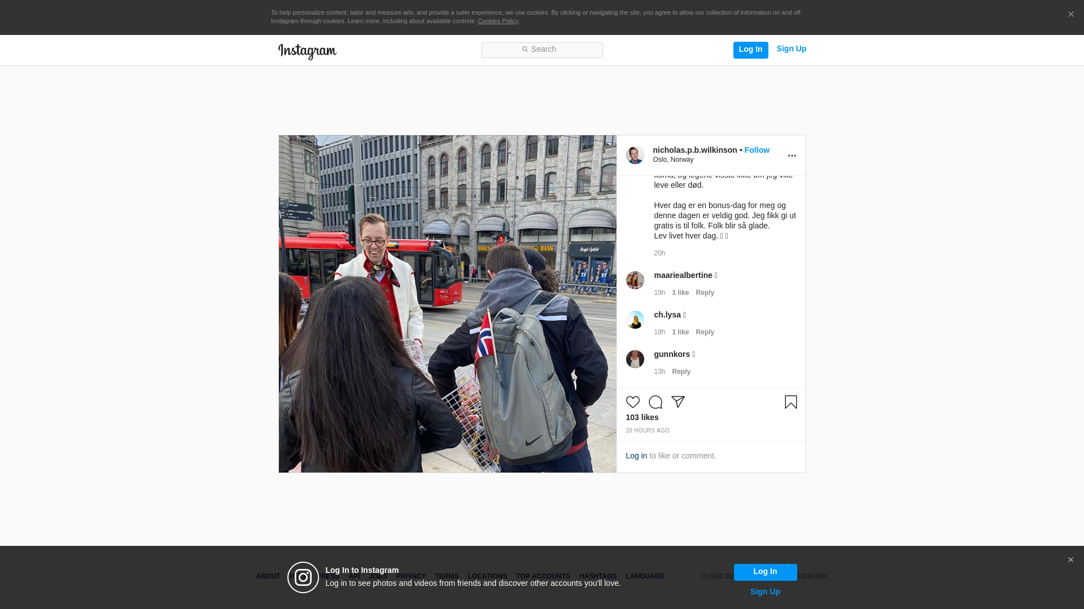This screenshot has width=1084, height=609.
Task: Click the share paper-plane icon
Action: (x=677, y=402)
